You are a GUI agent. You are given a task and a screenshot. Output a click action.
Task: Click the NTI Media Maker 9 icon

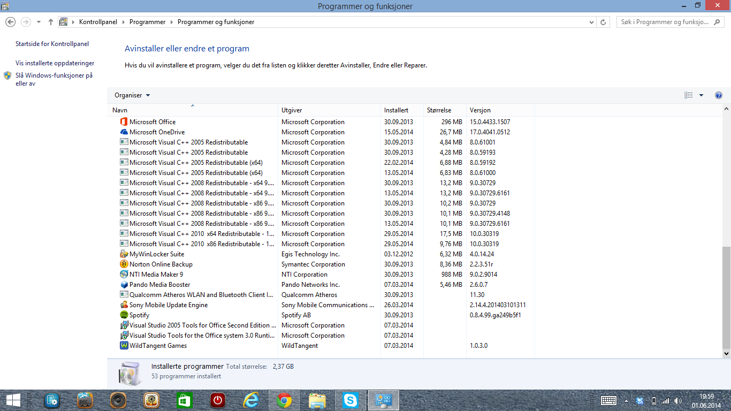coord(124,275)
